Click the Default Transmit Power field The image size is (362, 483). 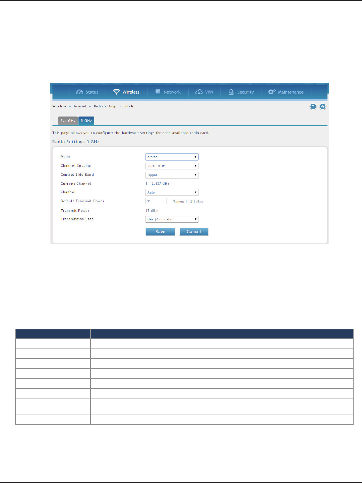(x=156, y=201)
